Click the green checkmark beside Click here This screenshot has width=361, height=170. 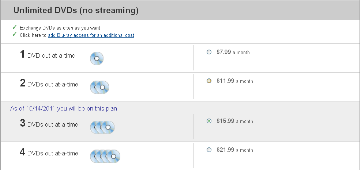coord(14,35)
